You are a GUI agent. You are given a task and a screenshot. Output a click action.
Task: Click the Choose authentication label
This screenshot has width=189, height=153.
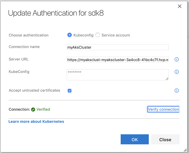[29, 35]
